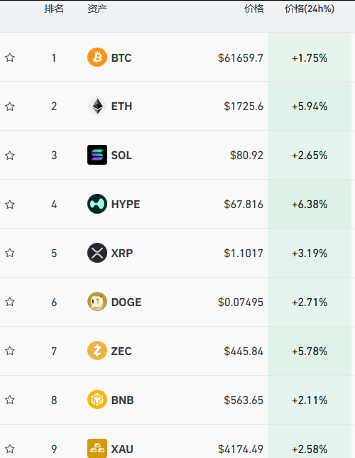Click the XRP logo icon
The width and height of the screenshot is (355, 458).
97,253
